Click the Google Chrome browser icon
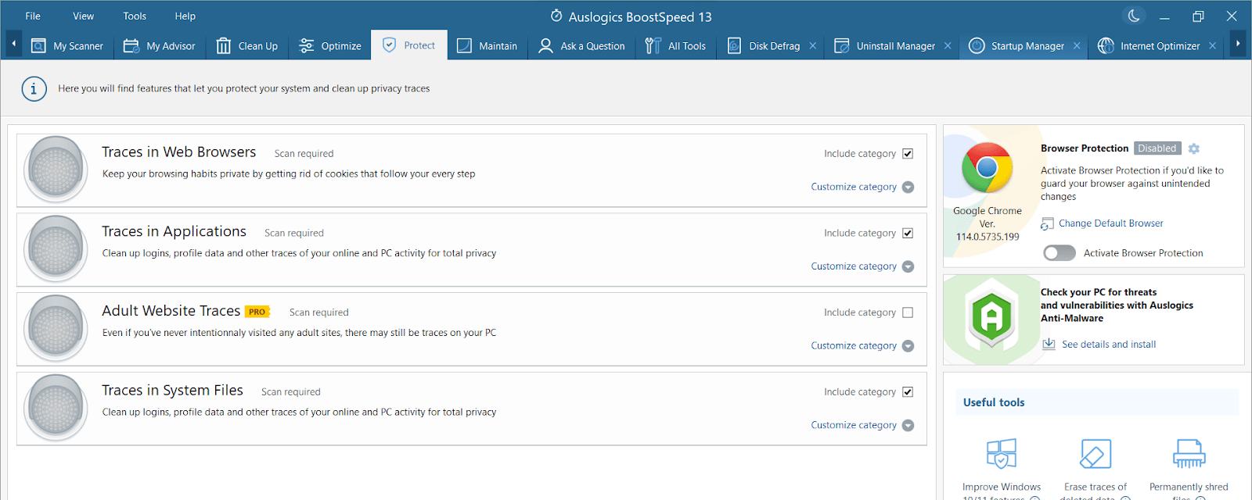The width and height of the screenshot is (1252, 500). click(987, 168)
